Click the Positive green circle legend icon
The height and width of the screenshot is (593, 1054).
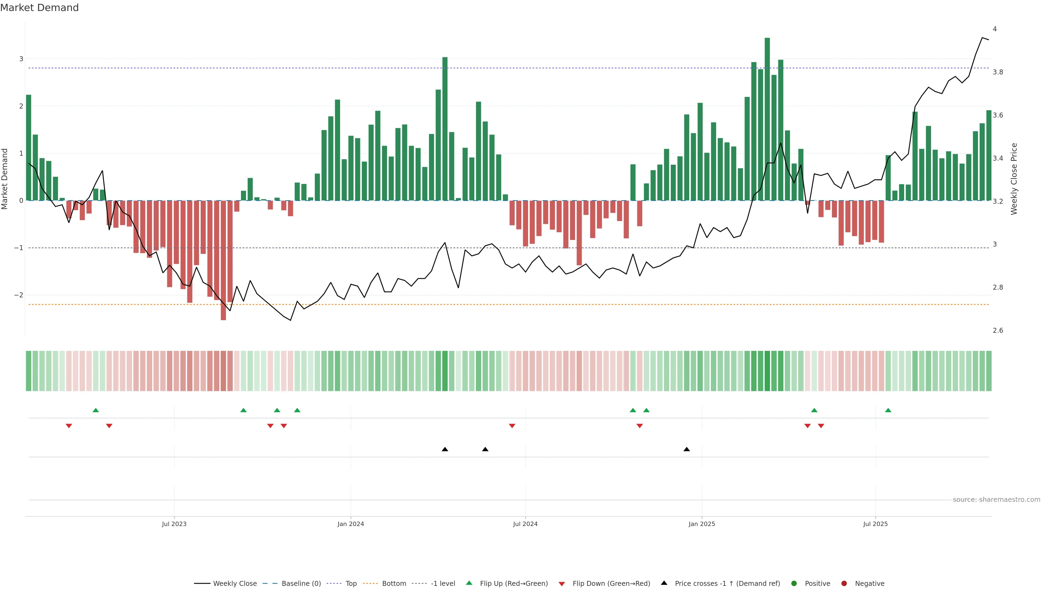pyautogui.click(x=794, y=584)
